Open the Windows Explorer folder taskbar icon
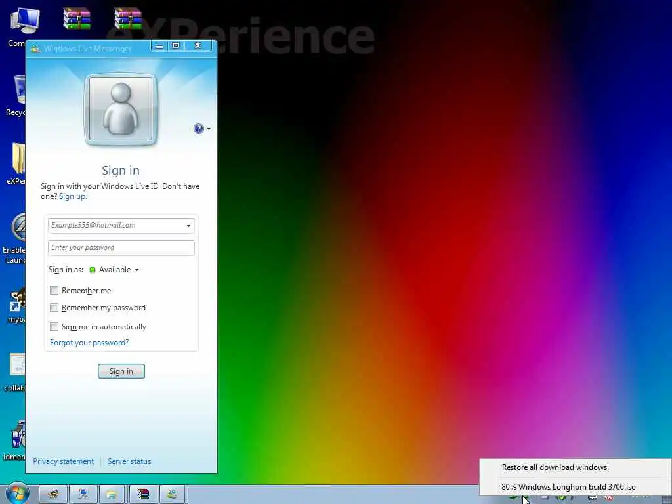 coord(112,495)
